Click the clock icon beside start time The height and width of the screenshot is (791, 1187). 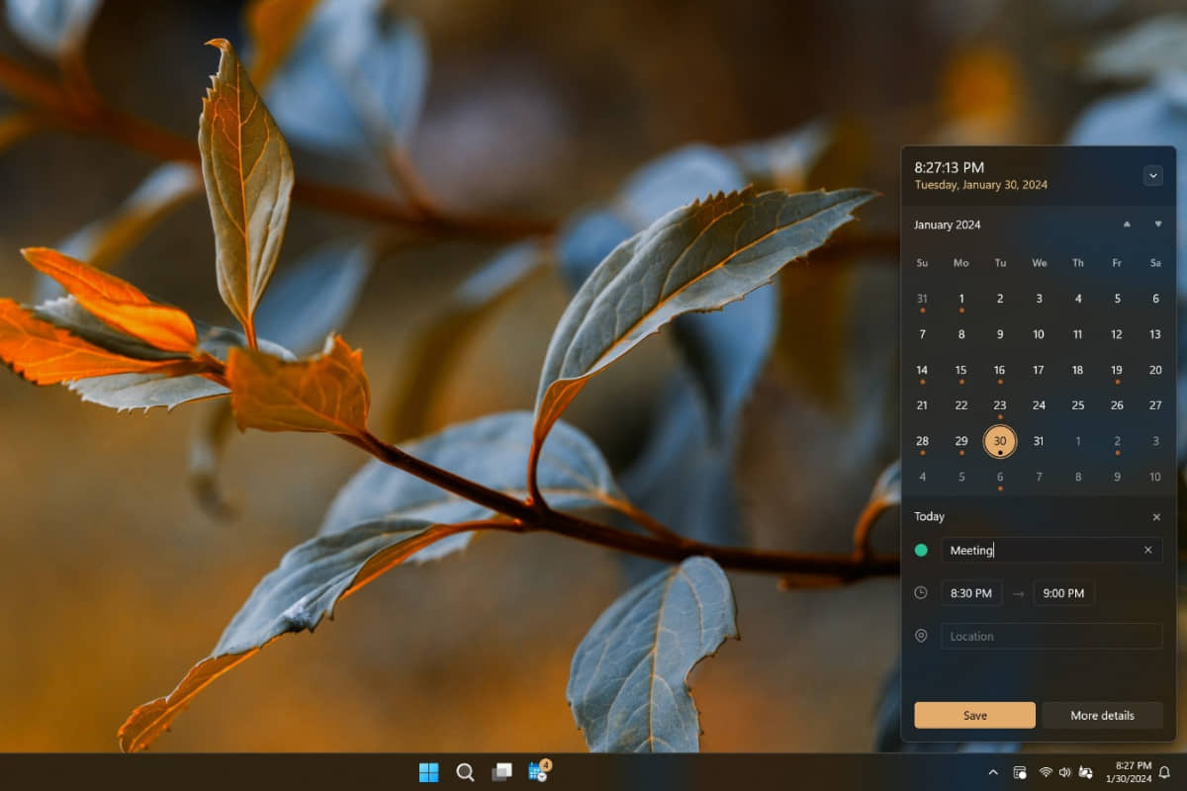pyautogui.click(x=921, y=593)
